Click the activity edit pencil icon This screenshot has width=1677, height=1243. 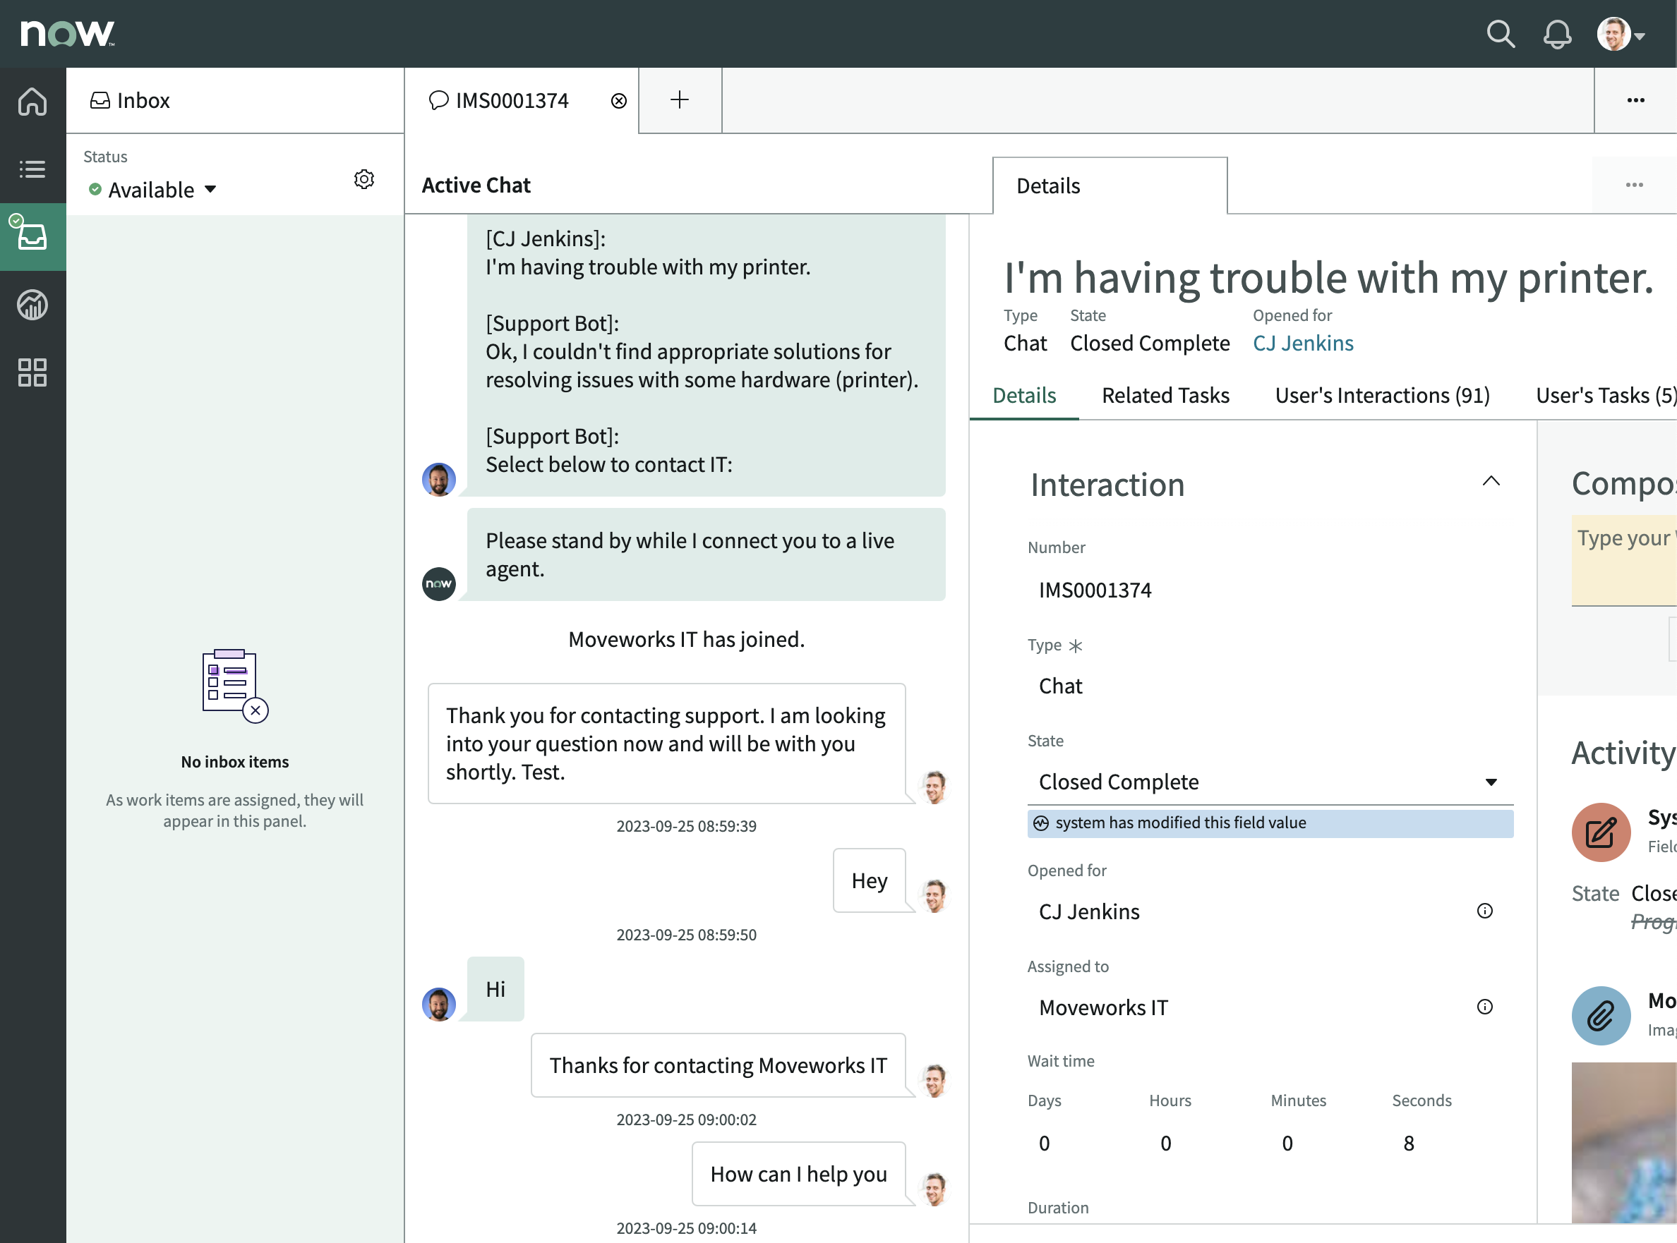pyautogui.click(x=1600, y=832)
